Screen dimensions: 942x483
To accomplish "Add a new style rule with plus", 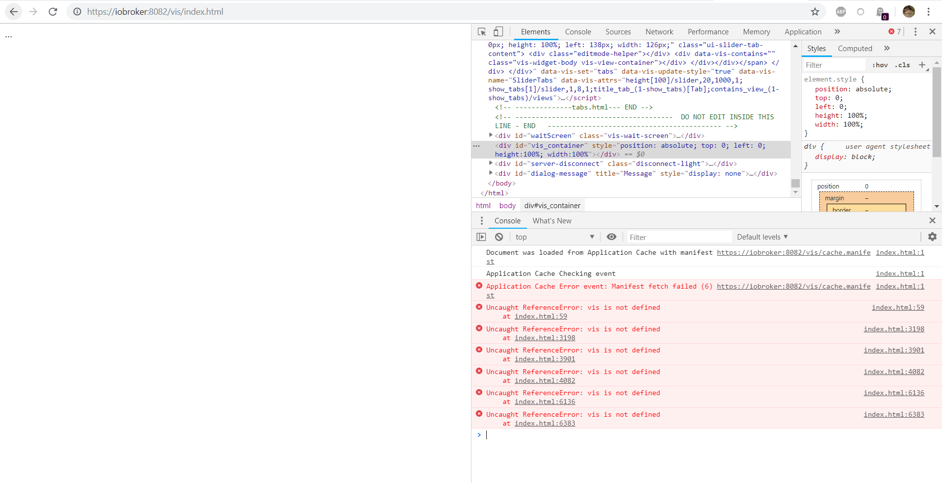I will (x=922, y=65).
